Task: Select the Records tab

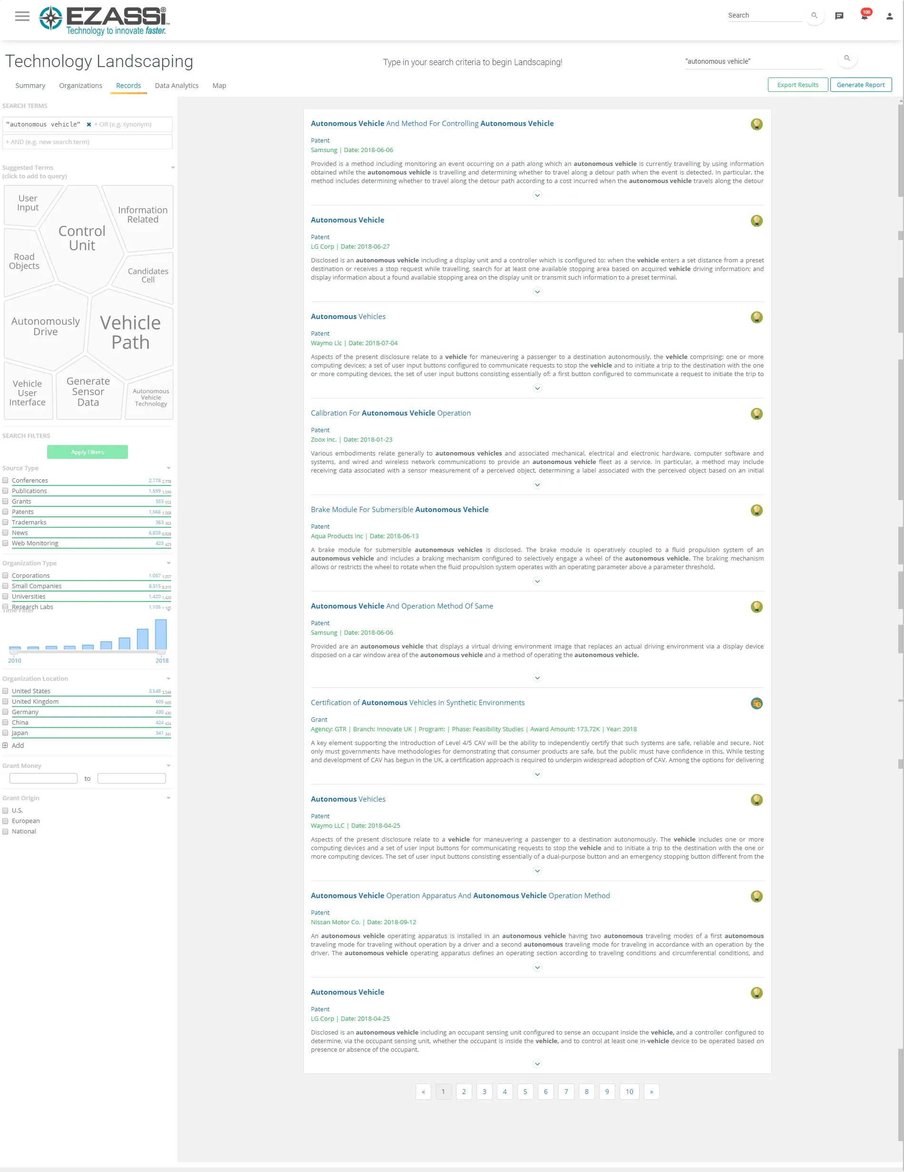Action: click(128, 85)
